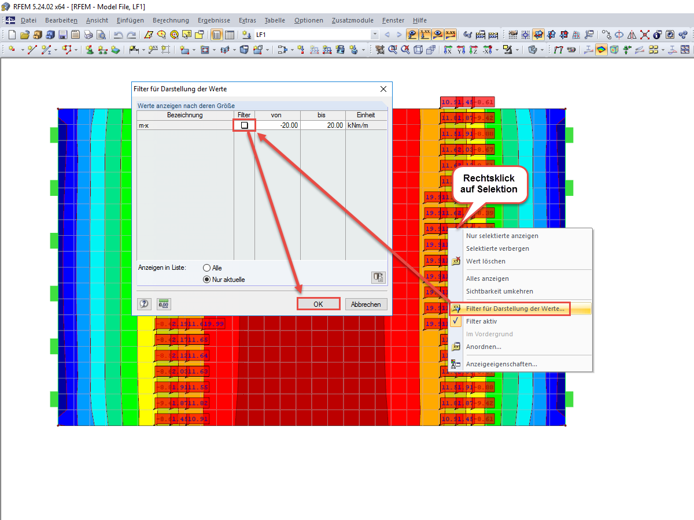
Task: Click the wireframe cube display icon
Action: tap(418, 50)
